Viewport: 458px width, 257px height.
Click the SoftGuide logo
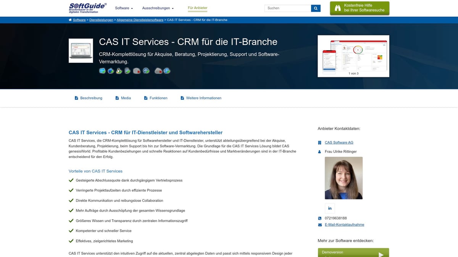[x=88, y=8]
